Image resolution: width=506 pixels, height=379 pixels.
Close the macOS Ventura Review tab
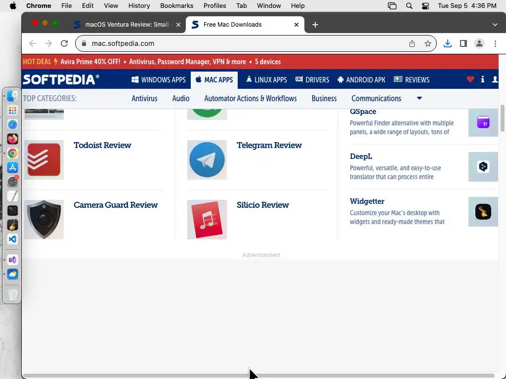[x=178, y=25]
